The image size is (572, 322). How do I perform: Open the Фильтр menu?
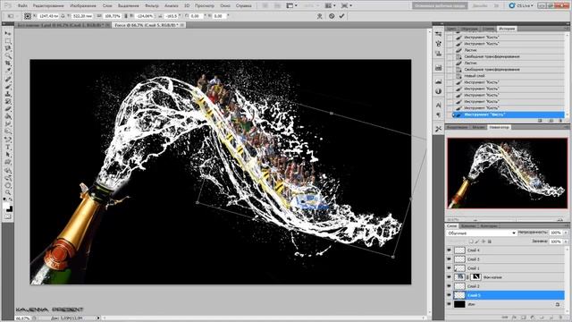point(152,6)
